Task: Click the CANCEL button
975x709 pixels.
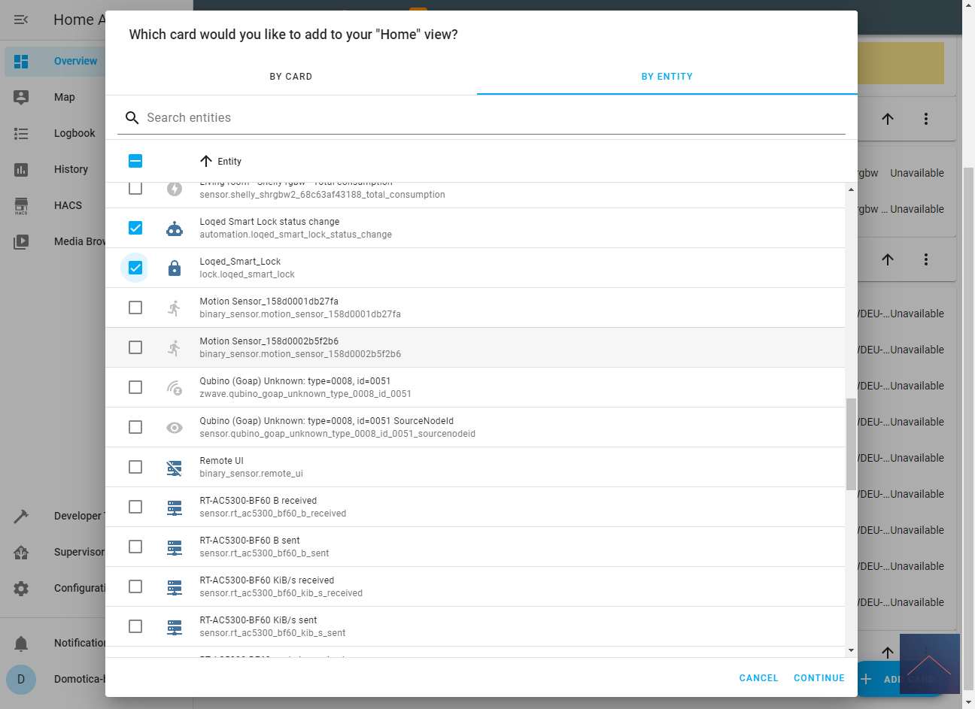Action: click(x=758, y=678)
